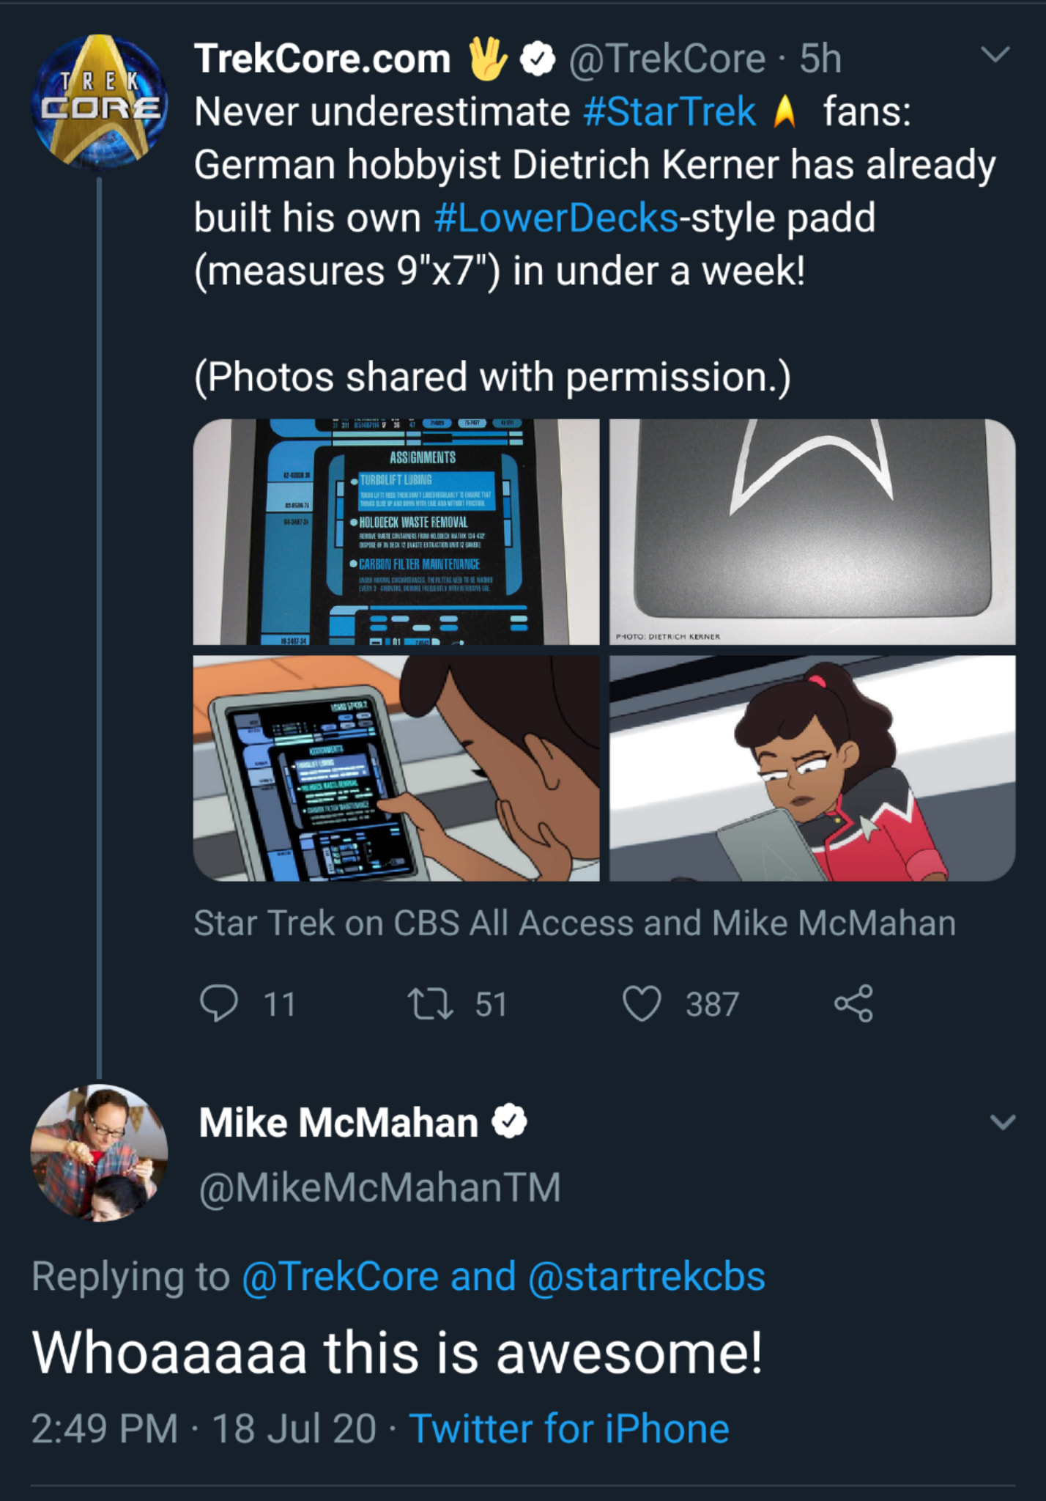Viewport: 1046px width, 1501px height.
Task: Open the @TrekCore mention in the reply
Action: click(340, 1276)
